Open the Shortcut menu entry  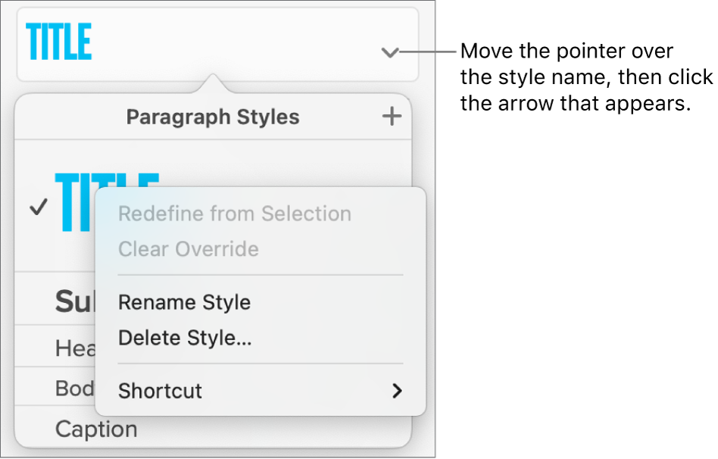[x=161, y=391]
